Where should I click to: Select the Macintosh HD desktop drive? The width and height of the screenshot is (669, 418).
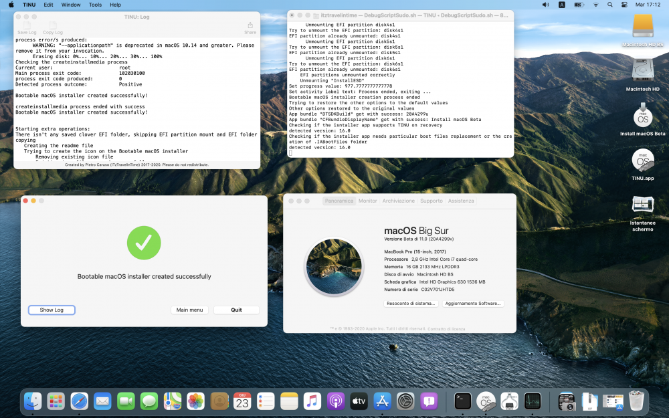(642, 75)
